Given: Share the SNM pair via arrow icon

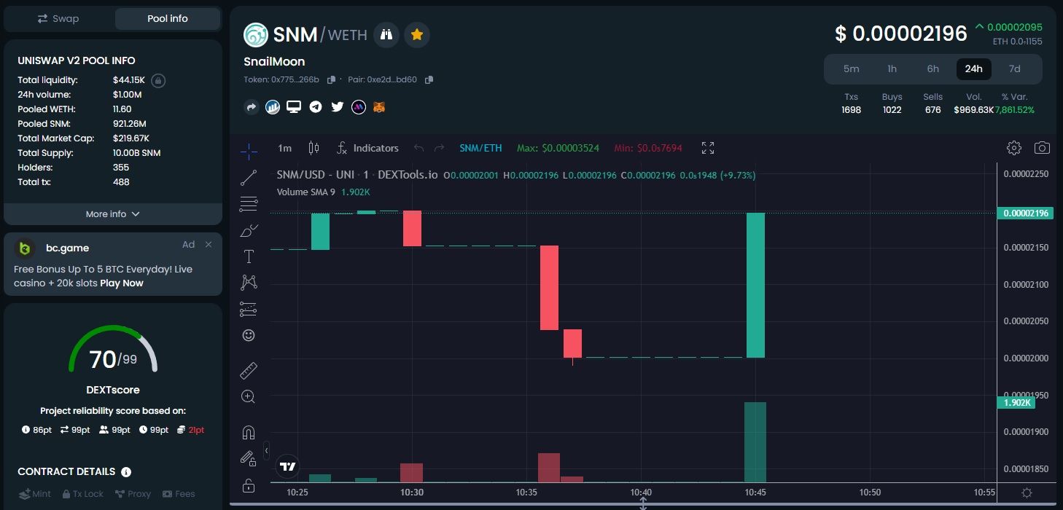Looking at the screenshot, I should [252, 107].
